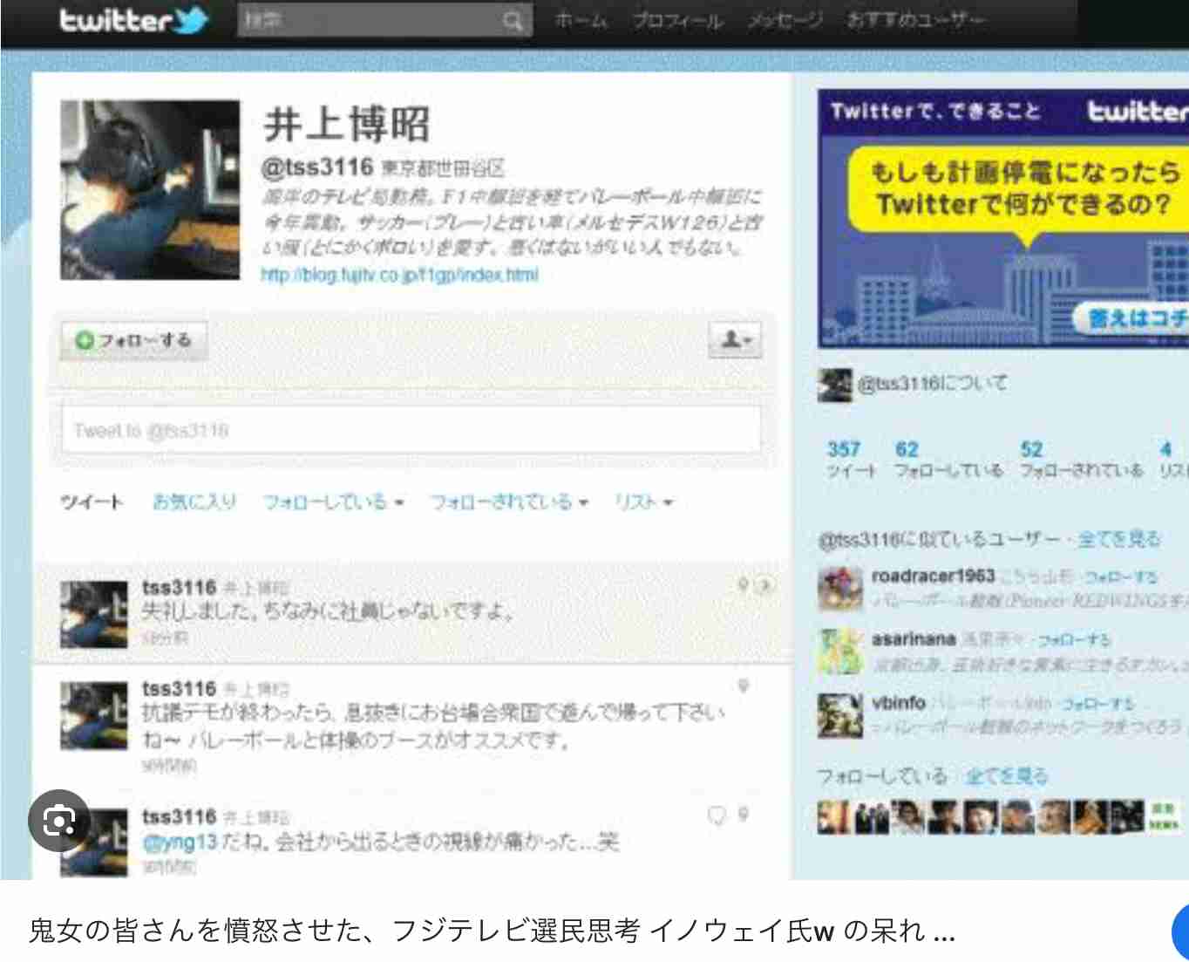Open the ホーム menu item

click(581, 20)
